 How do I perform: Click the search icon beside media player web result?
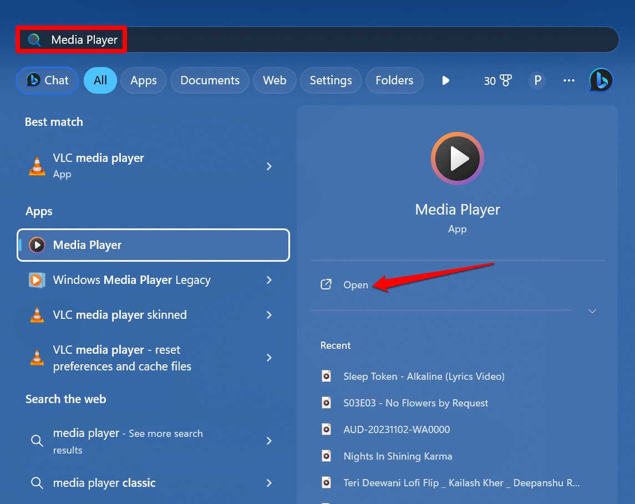point(37,440)
